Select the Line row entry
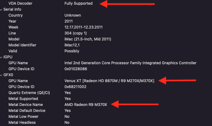The image size is (212, 126). pos(12,33)
